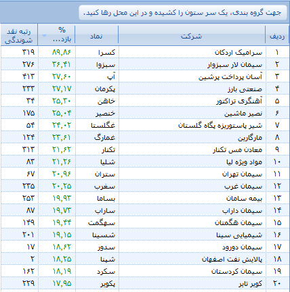Click liquidity rank ۱۷۵

(x=28, y=114)
